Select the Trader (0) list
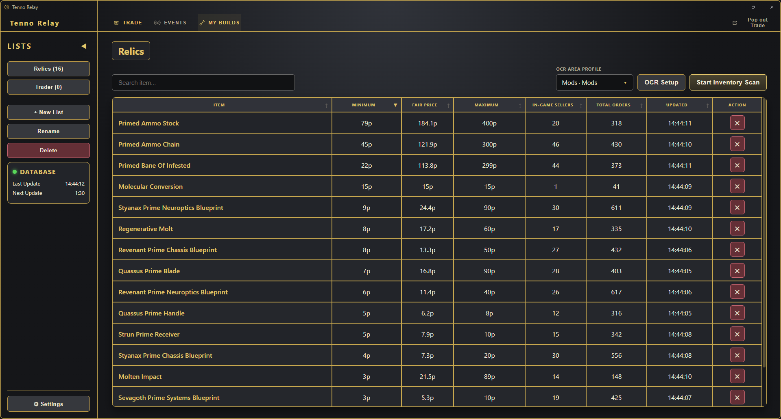Viewport: 781px width, 419px height. pos(48,87)
